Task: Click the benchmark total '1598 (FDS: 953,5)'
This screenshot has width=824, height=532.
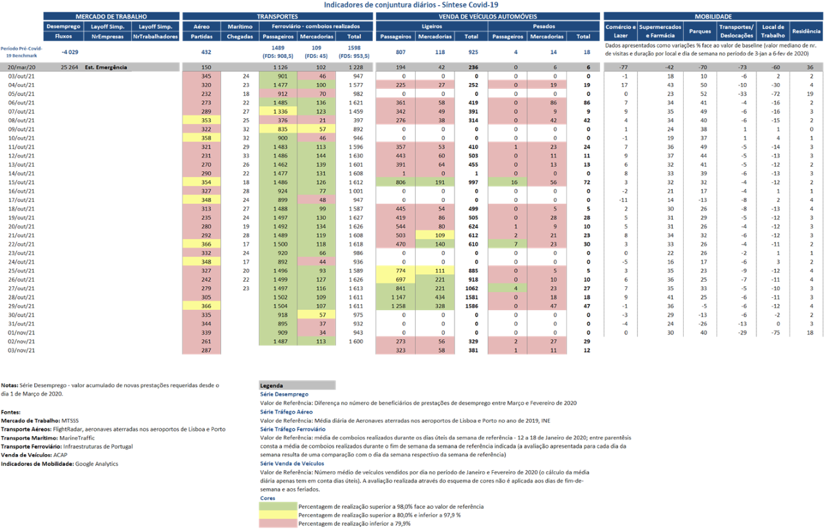Action: tap(353, 51)
